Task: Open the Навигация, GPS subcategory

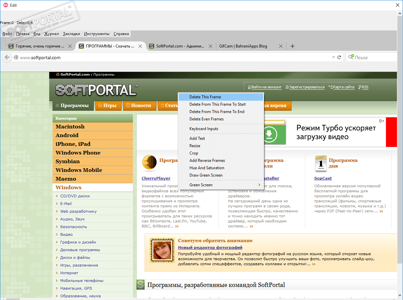Action: [76, 288]
